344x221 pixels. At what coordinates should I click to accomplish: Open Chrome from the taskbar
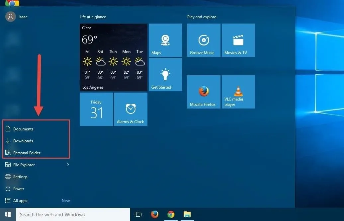coord(171,214)
